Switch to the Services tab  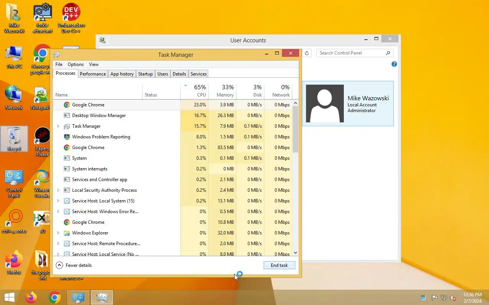point(199,74)
